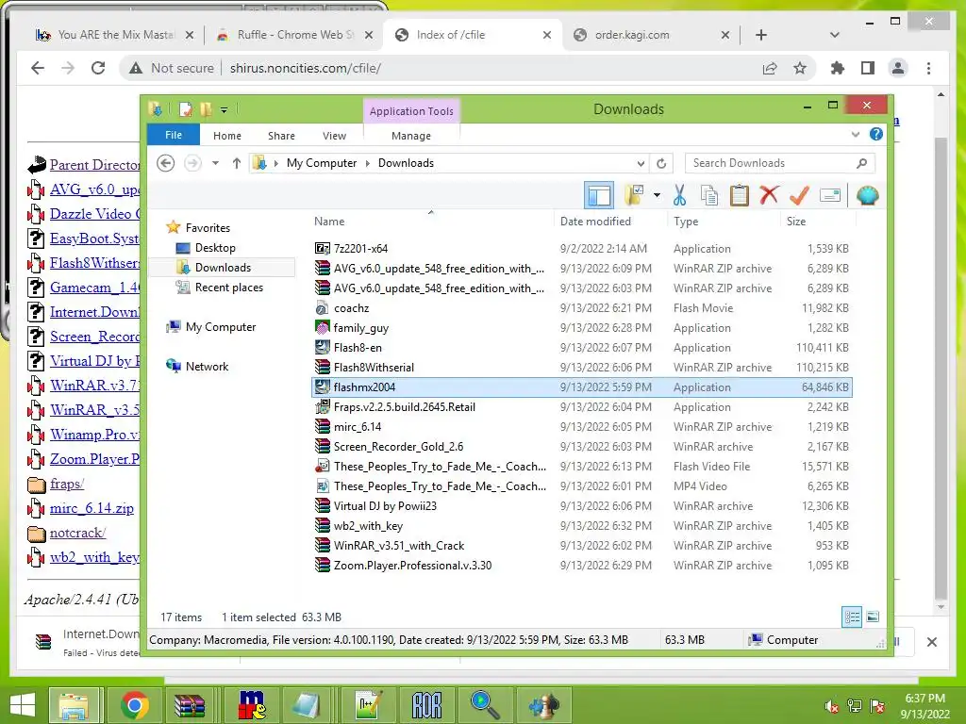This screenshot has width=966, height=724.
Task: Open the Chrome Extensions puzzle icon
Action: pos(837,68)
